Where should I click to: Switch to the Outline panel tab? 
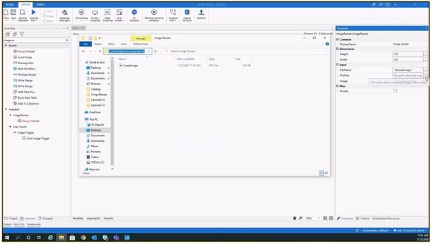point(362,218)
